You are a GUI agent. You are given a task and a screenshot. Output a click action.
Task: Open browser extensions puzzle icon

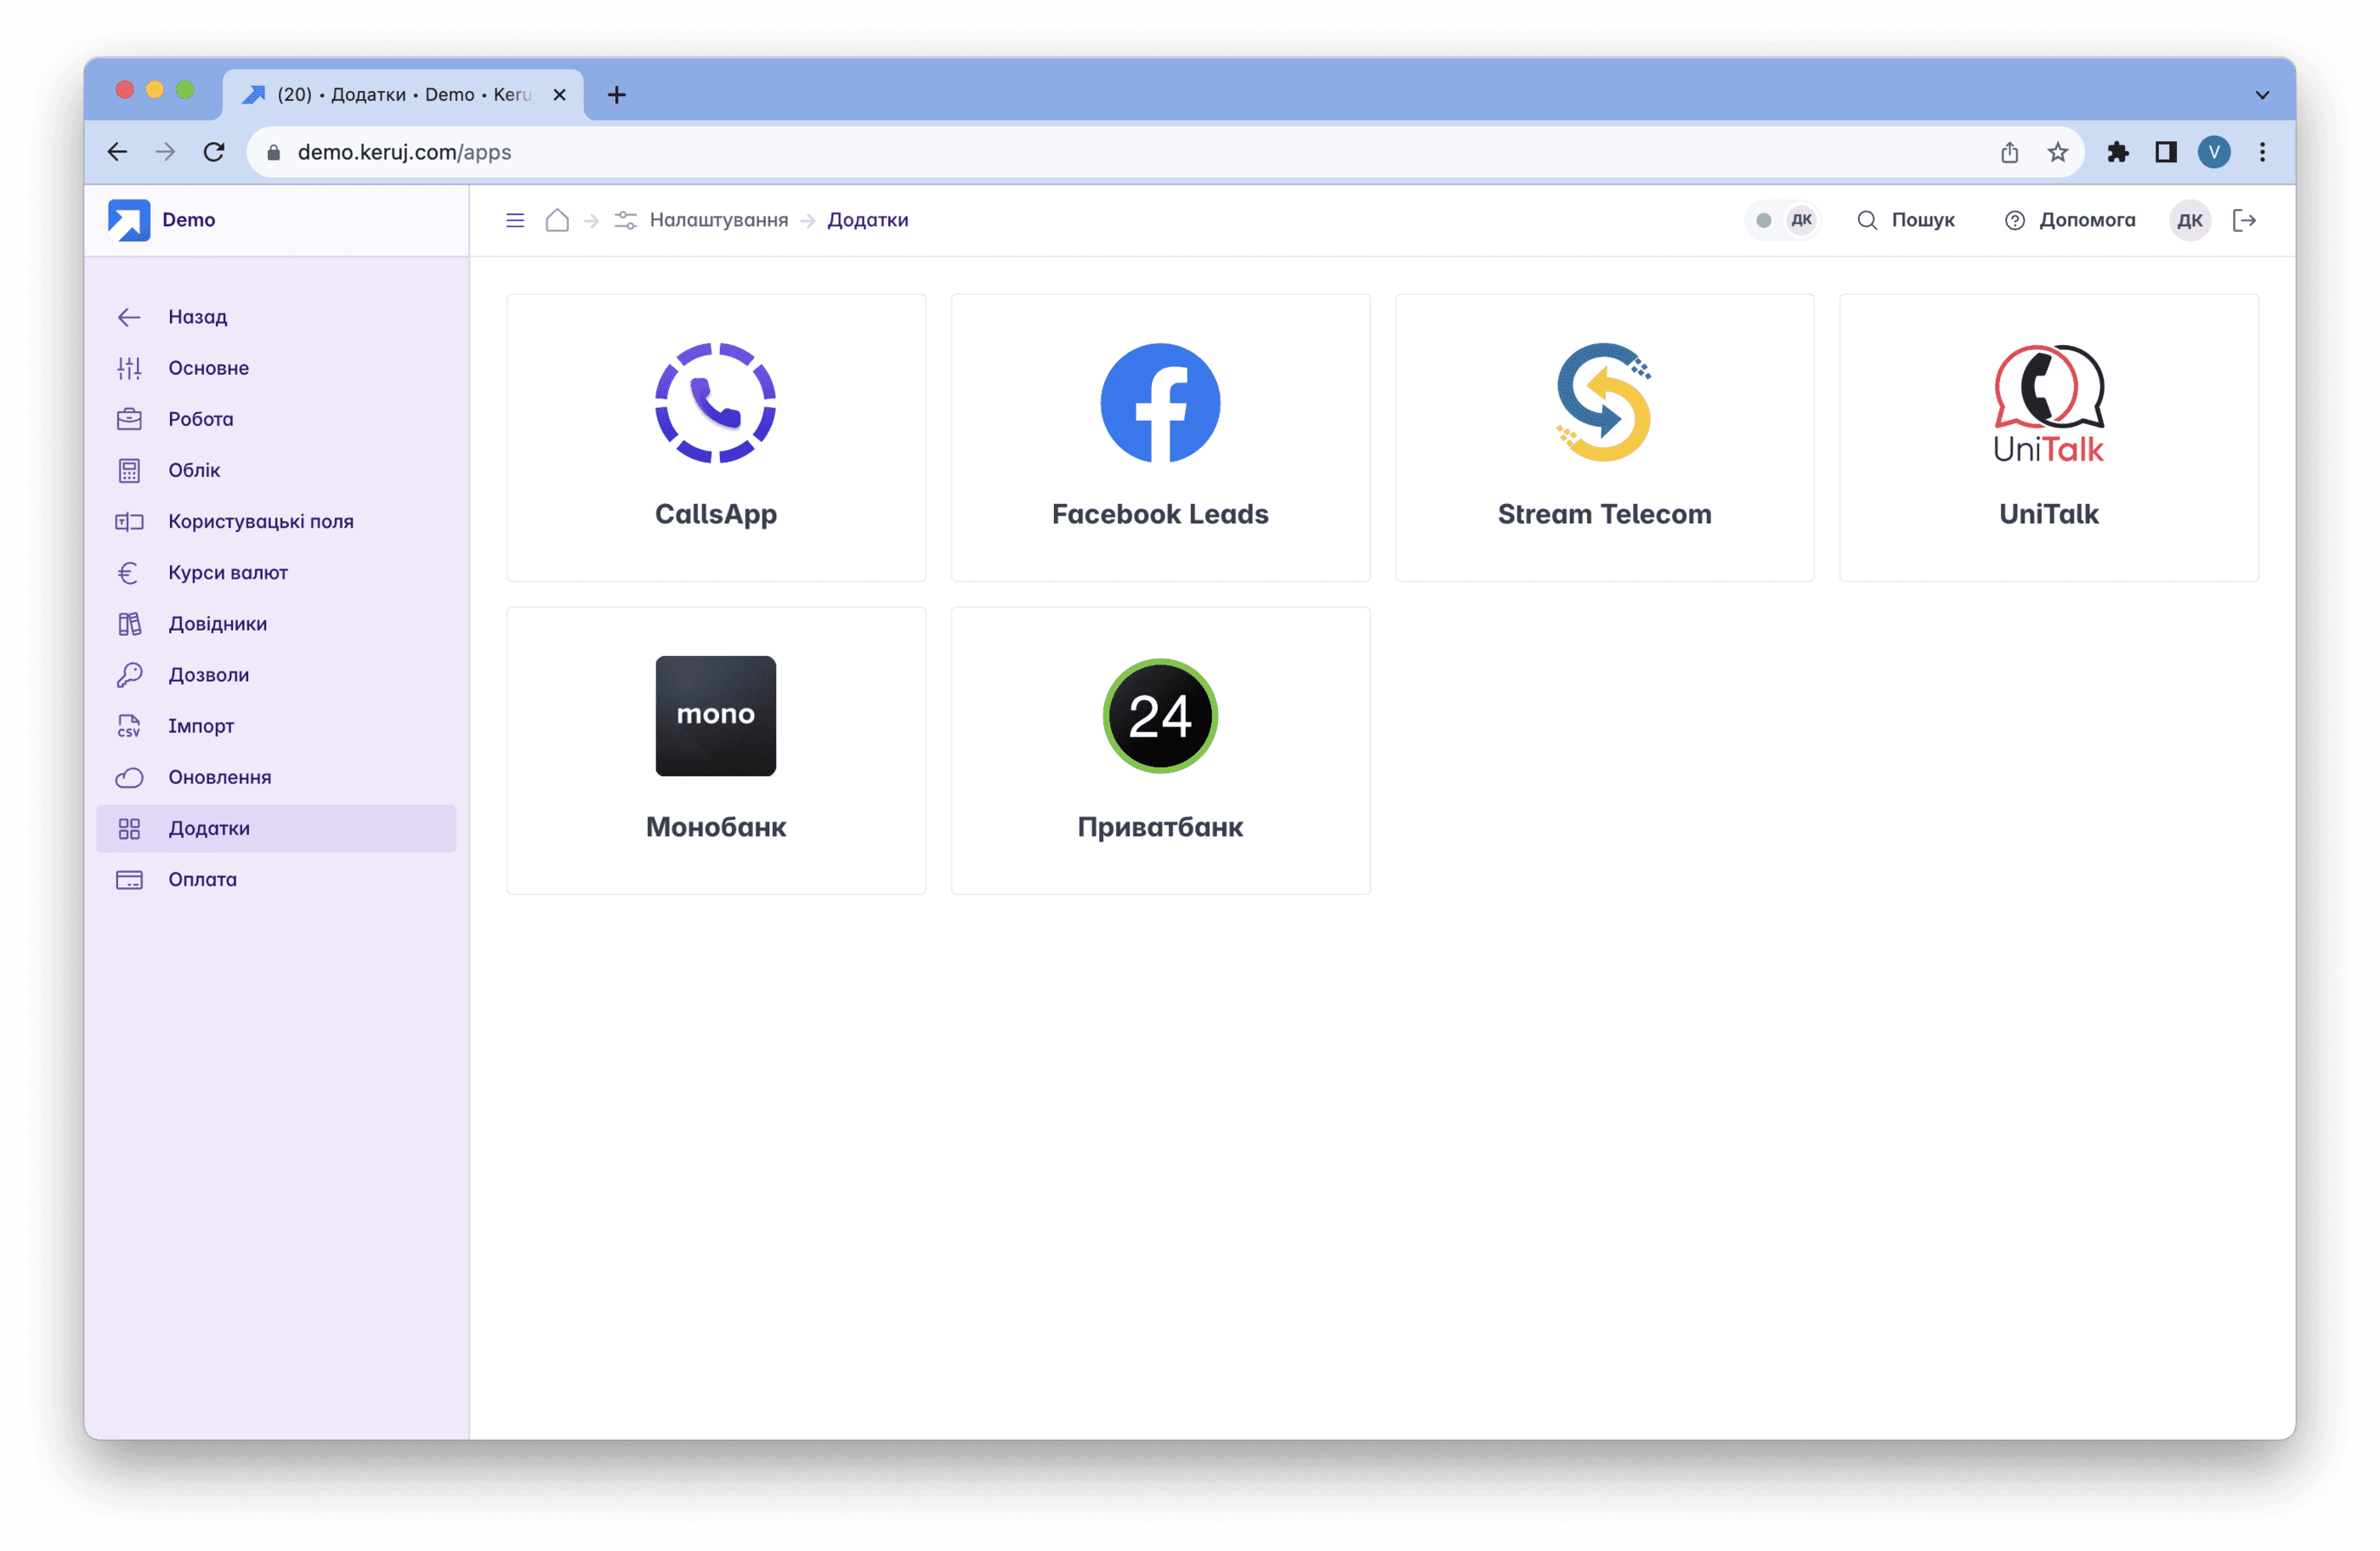tap(2118, 152)
